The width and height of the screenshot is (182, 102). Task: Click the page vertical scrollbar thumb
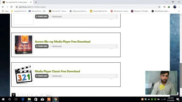(181, 75)
